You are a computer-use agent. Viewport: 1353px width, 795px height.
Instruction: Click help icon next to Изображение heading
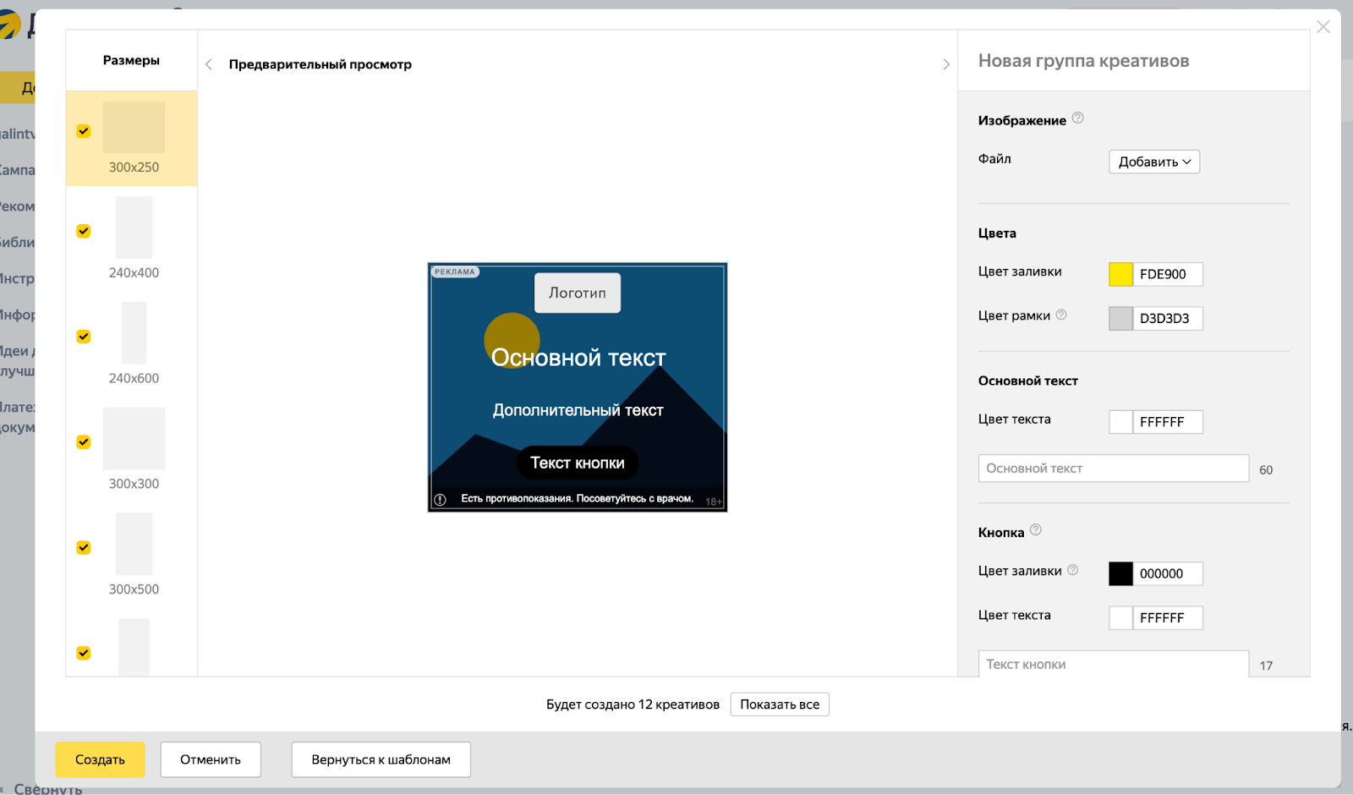(1077, 118)
